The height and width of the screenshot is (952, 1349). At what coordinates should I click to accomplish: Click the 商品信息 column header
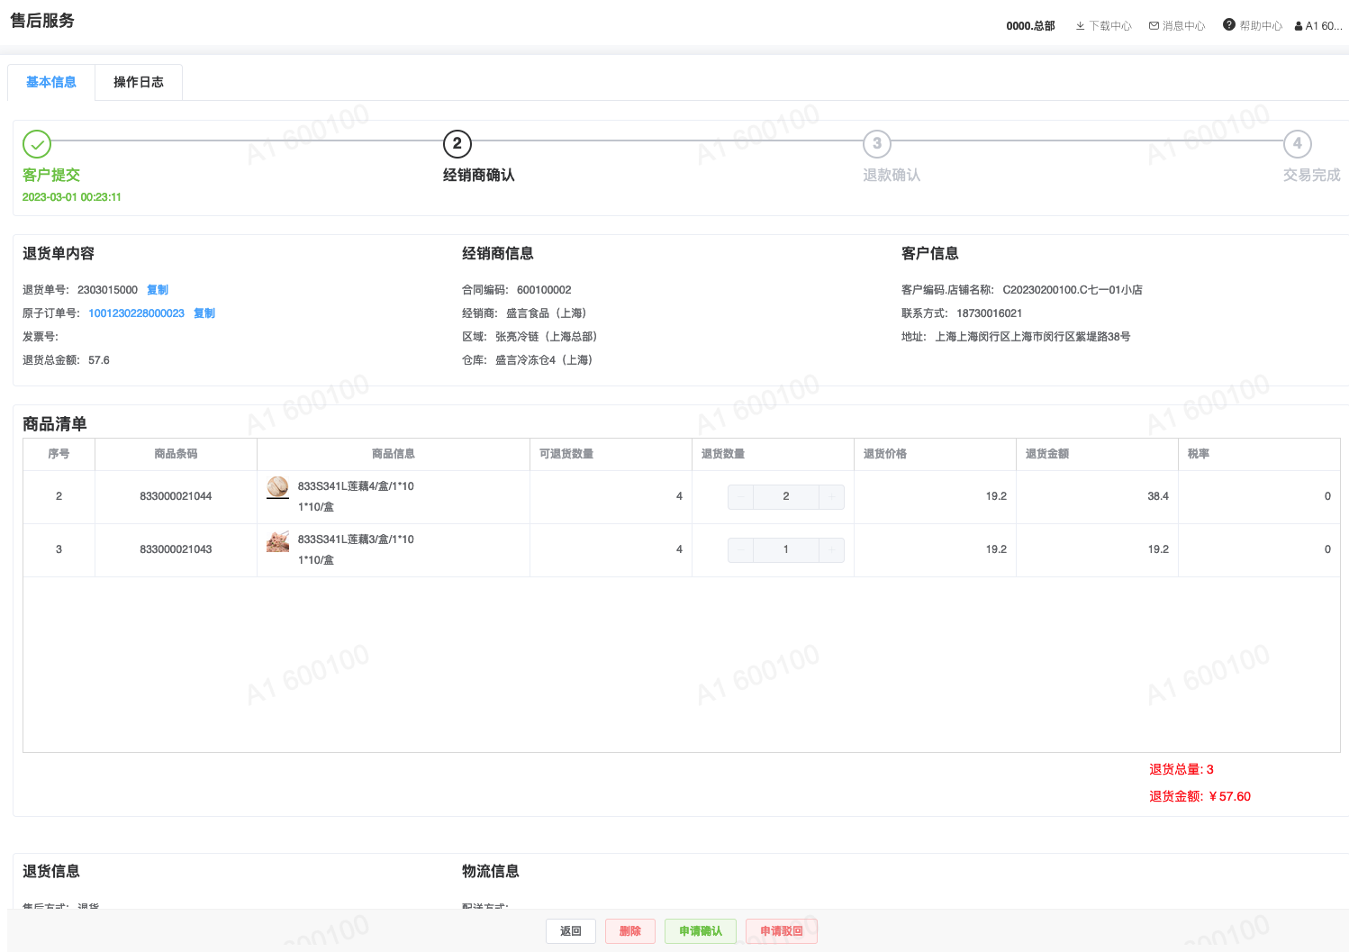pos(394,454)
